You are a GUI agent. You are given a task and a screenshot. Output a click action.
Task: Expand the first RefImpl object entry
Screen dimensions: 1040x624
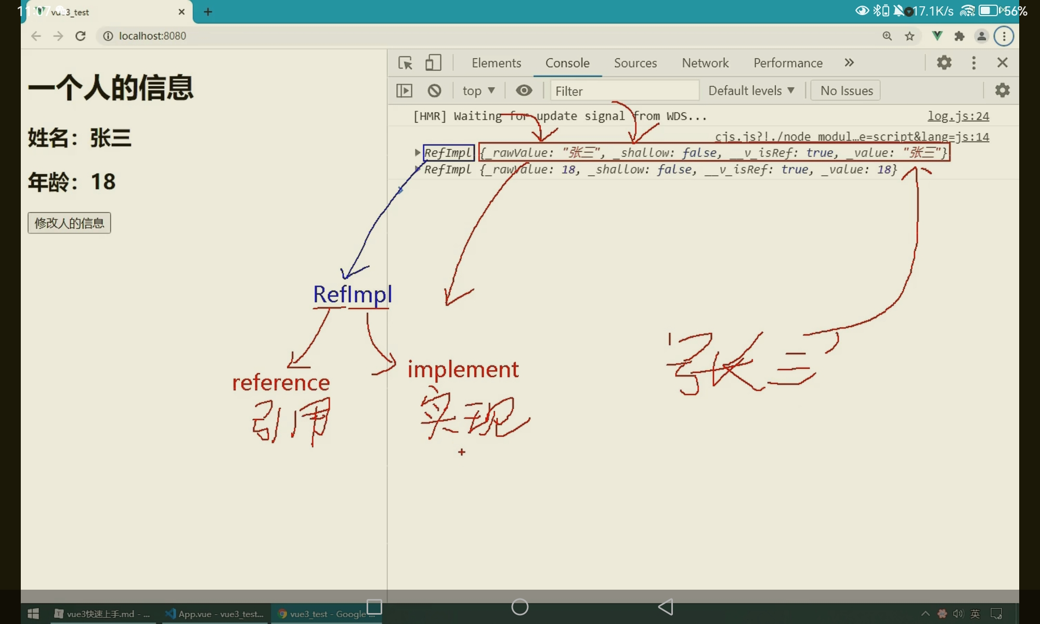pyautogui.click(x=417, y=152)
